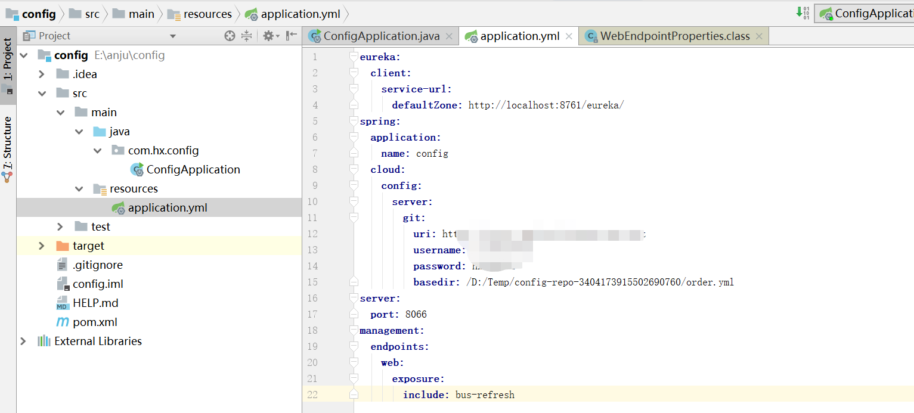This screenshot has height=413, width=914.
Task: Click the External Libraries icon
Action: (x=44, y=341)
